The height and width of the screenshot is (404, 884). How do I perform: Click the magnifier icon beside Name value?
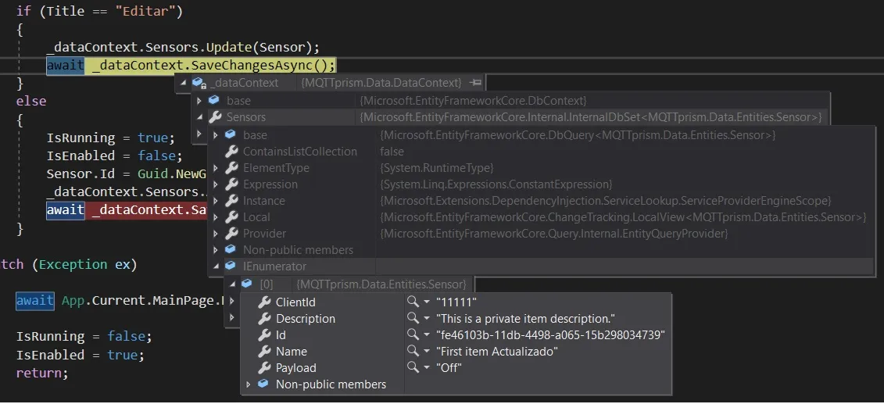click(x=413, y=352)
